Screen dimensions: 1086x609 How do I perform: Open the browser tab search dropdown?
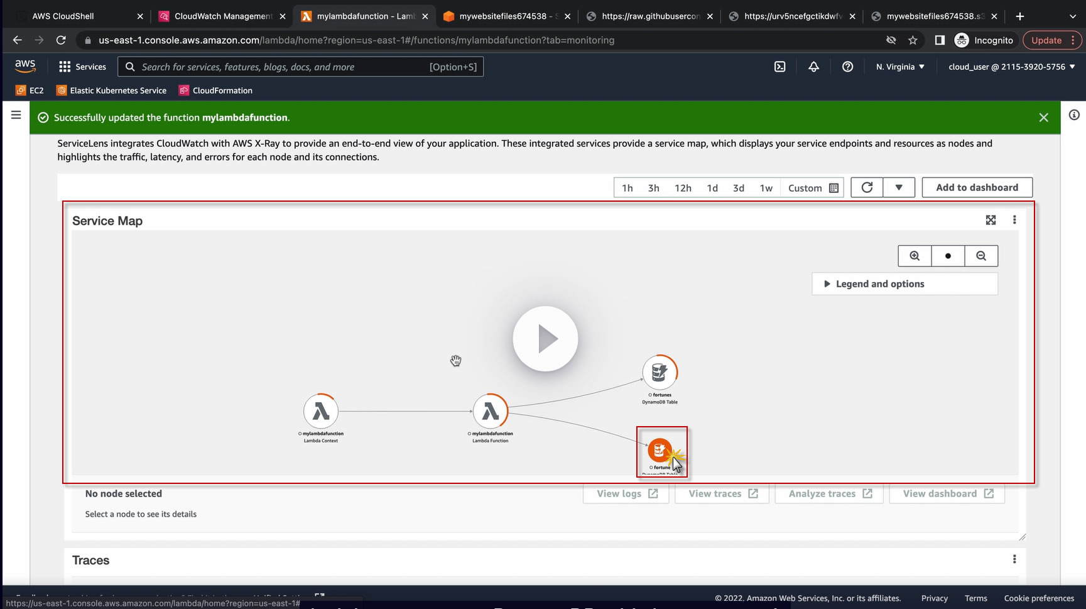[x=1072, y=16]
